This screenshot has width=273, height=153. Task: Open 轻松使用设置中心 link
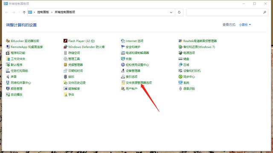(x=137, y=65)
